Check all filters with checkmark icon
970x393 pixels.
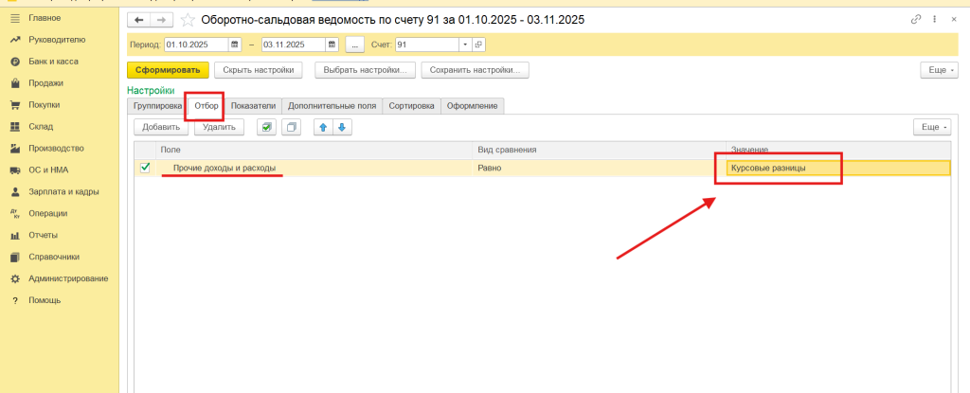pyautogui.click(x=266, y=127)
